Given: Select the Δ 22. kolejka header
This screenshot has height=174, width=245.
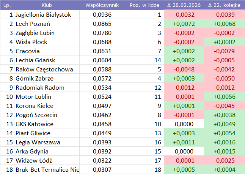Looking at the screenshot, I should tap(224, 5).
